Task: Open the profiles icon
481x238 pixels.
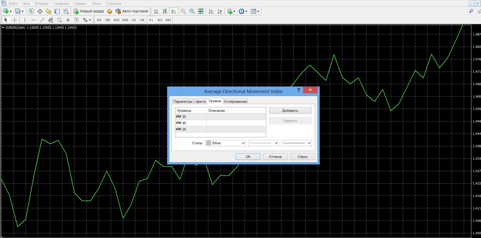Action: pos(17,11)
